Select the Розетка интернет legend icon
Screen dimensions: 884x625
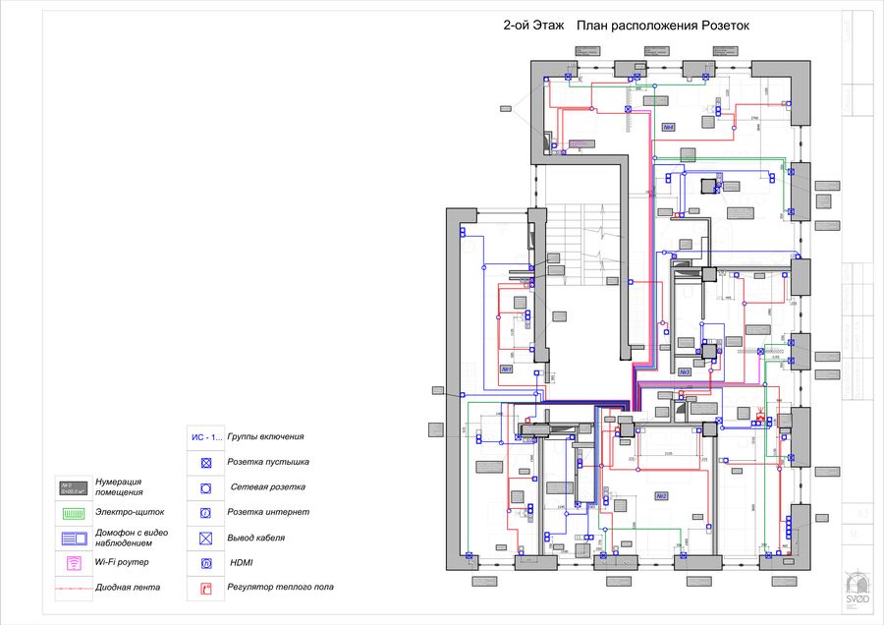pyautogui.click(x=206, y=513)
